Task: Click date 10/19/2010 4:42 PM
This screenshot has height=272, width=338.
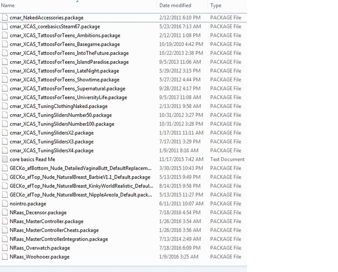Action: pos(181,44)
